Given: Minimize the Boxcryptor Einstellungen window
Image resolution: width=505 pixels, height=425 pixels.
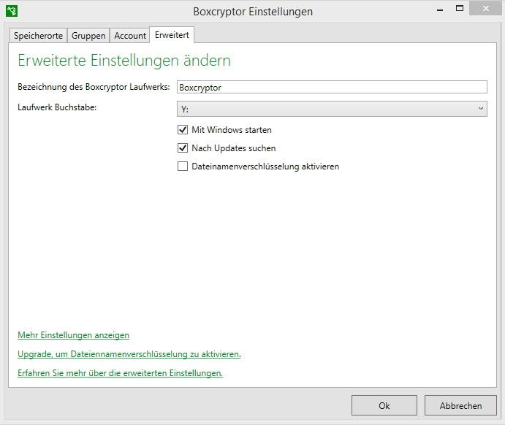Looking at the screenshot, I should pyautogui.click(x=440, y=10).
